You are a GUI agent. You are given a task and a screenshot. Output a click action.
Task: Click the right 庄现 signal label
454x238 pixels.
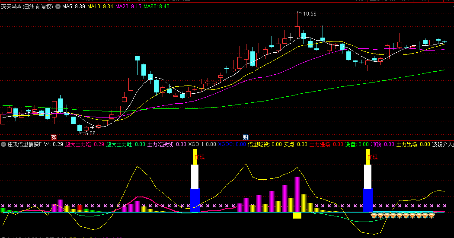373,157
